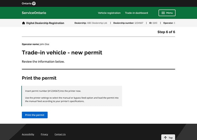The image size is (197, 140).
Task: Click the home icon beside Digital Dealership Registration
Action: tap(23, 23)
